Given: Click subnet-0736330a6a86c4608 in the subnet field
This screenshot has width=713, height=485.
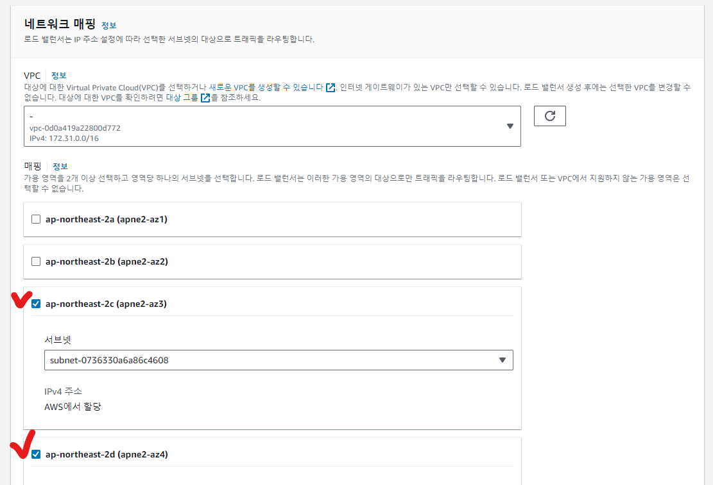Looking at the screenshot, I should coord(110,360).
